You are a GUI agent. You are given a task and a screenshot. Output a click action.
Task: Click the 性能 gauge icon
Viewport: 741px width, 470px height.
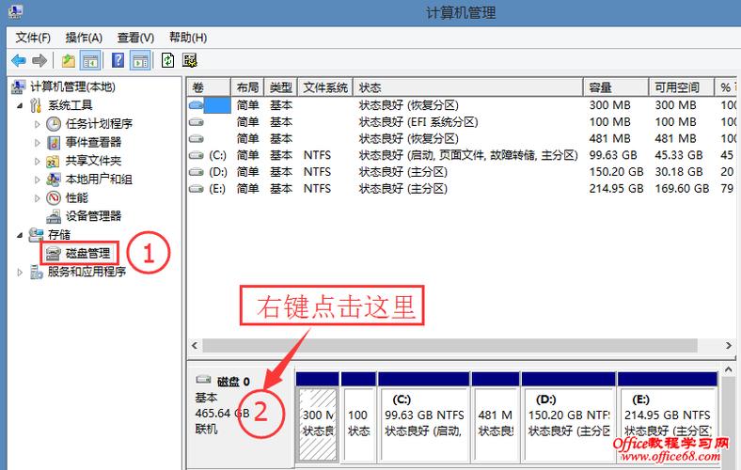point(54,198)
